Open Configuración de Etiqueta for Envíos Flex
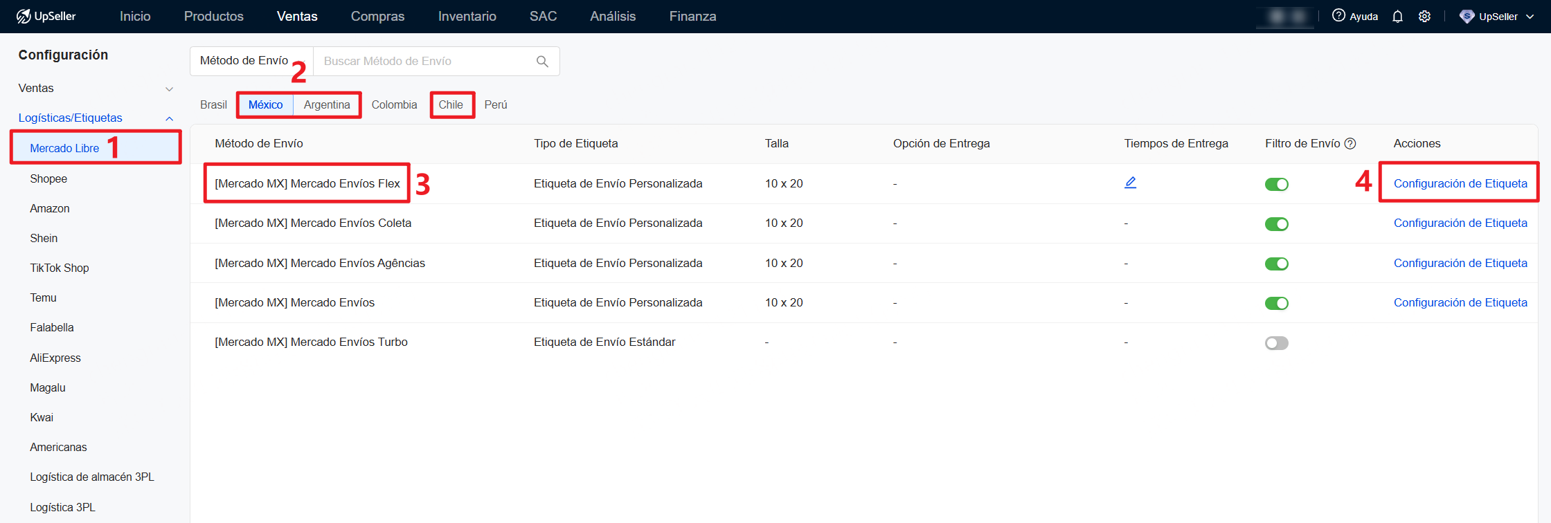Image resolution: width=1551 pixels, height=523 pixels. click(x=1460, y=183)
